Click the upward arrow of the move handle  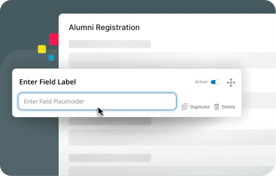pos(231,79)
